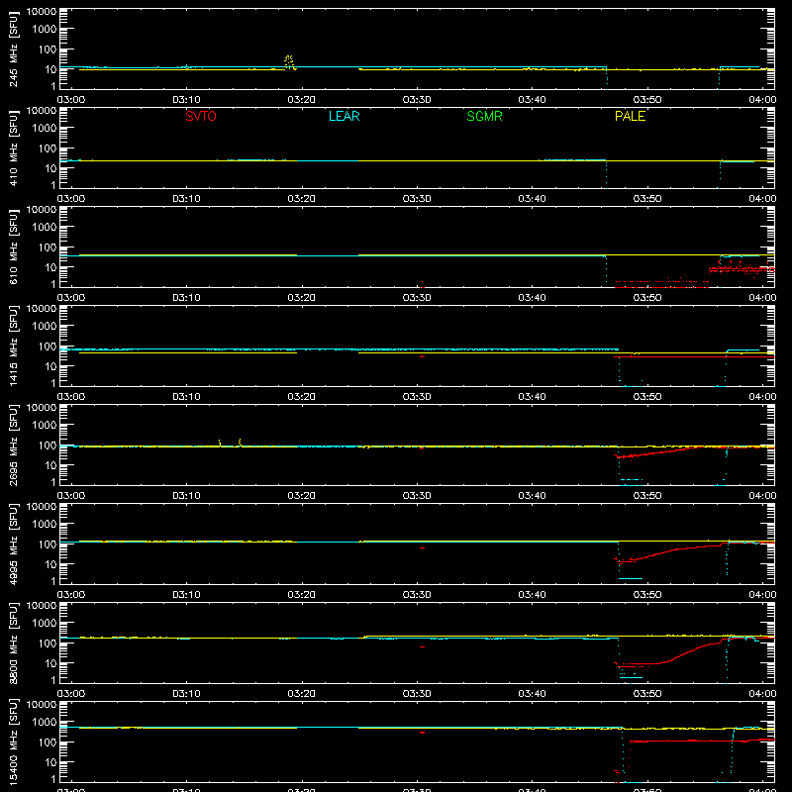This screenshot has height=792, width=792.
Task: Click the 04:00 label under the 8800 MHz plot
Action: click(762, 694)
